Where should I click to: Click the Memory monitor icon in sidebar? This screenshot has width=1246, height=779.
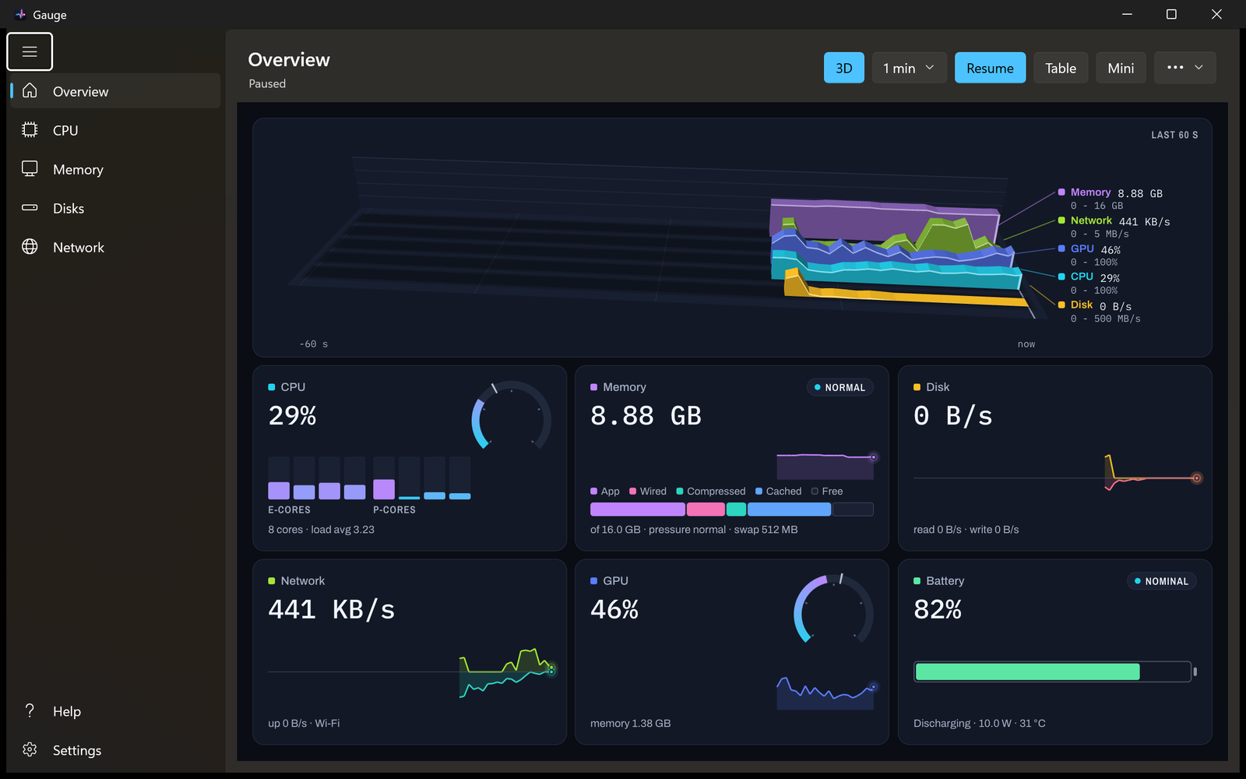point(30,169)
